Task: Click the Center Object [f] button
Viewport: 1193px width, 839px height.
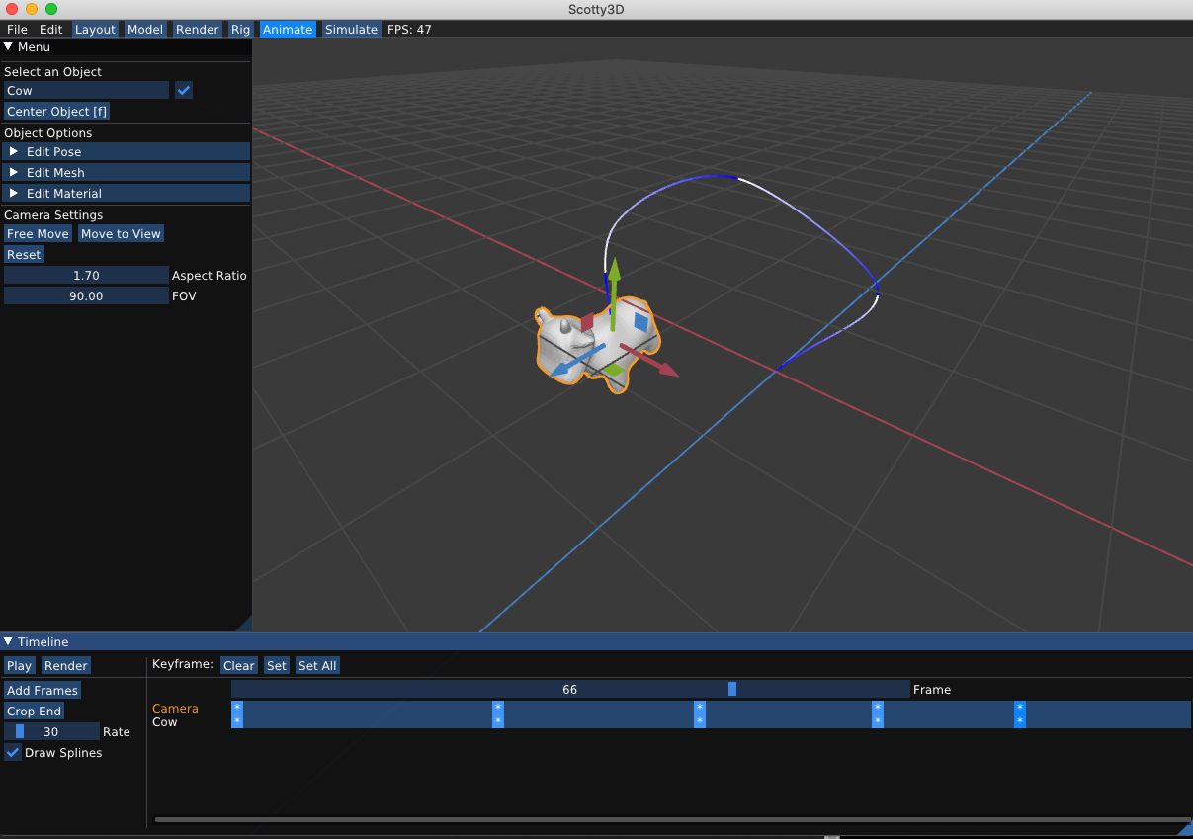Action: pos(56,112)
